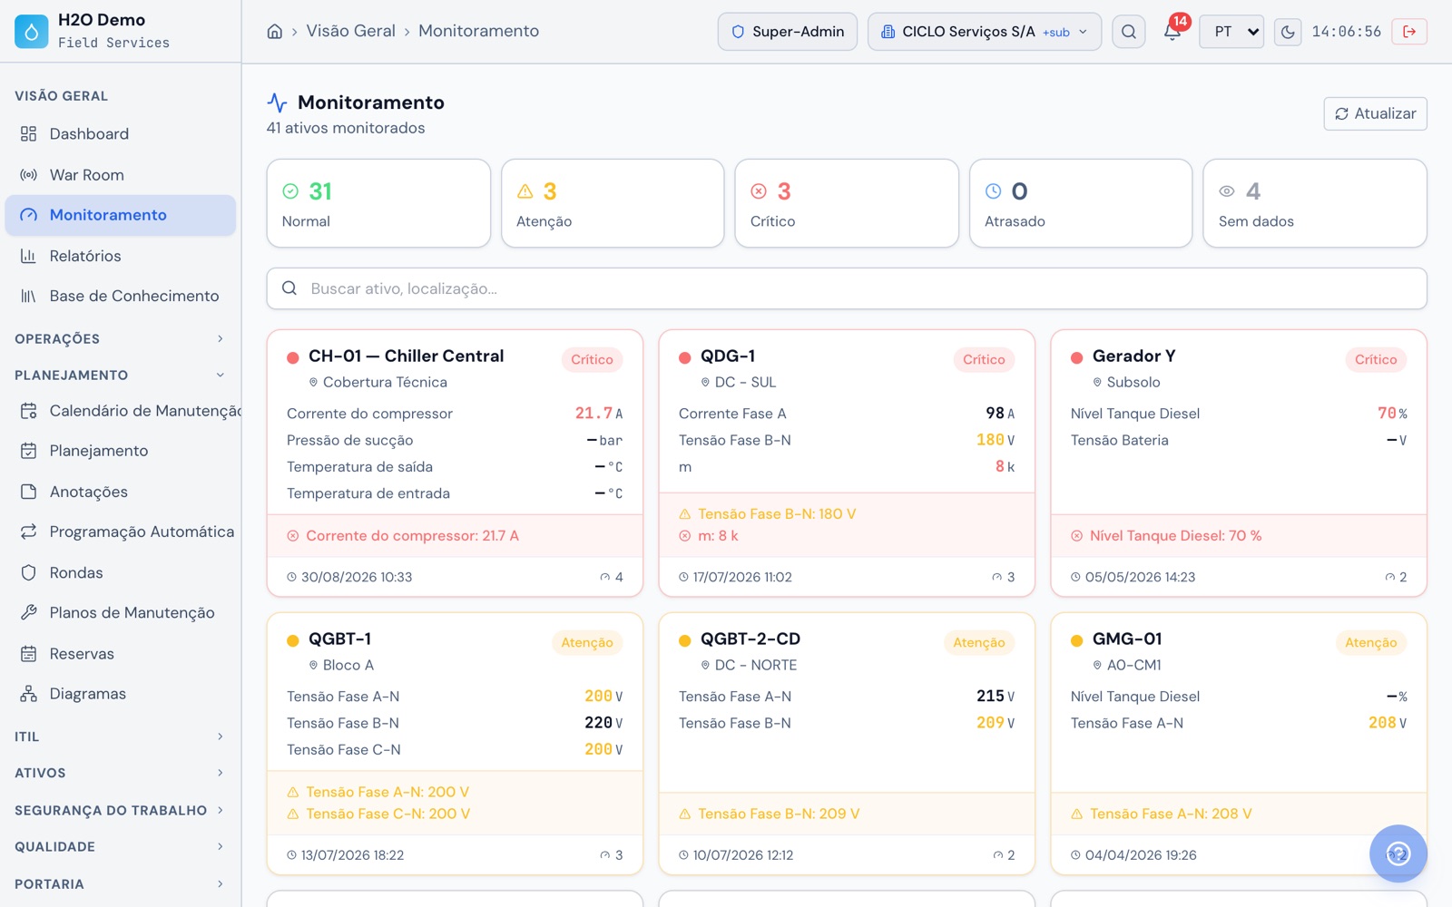
Task: Collapse the PLANEJAMENTO section
Action: [121, 375]
